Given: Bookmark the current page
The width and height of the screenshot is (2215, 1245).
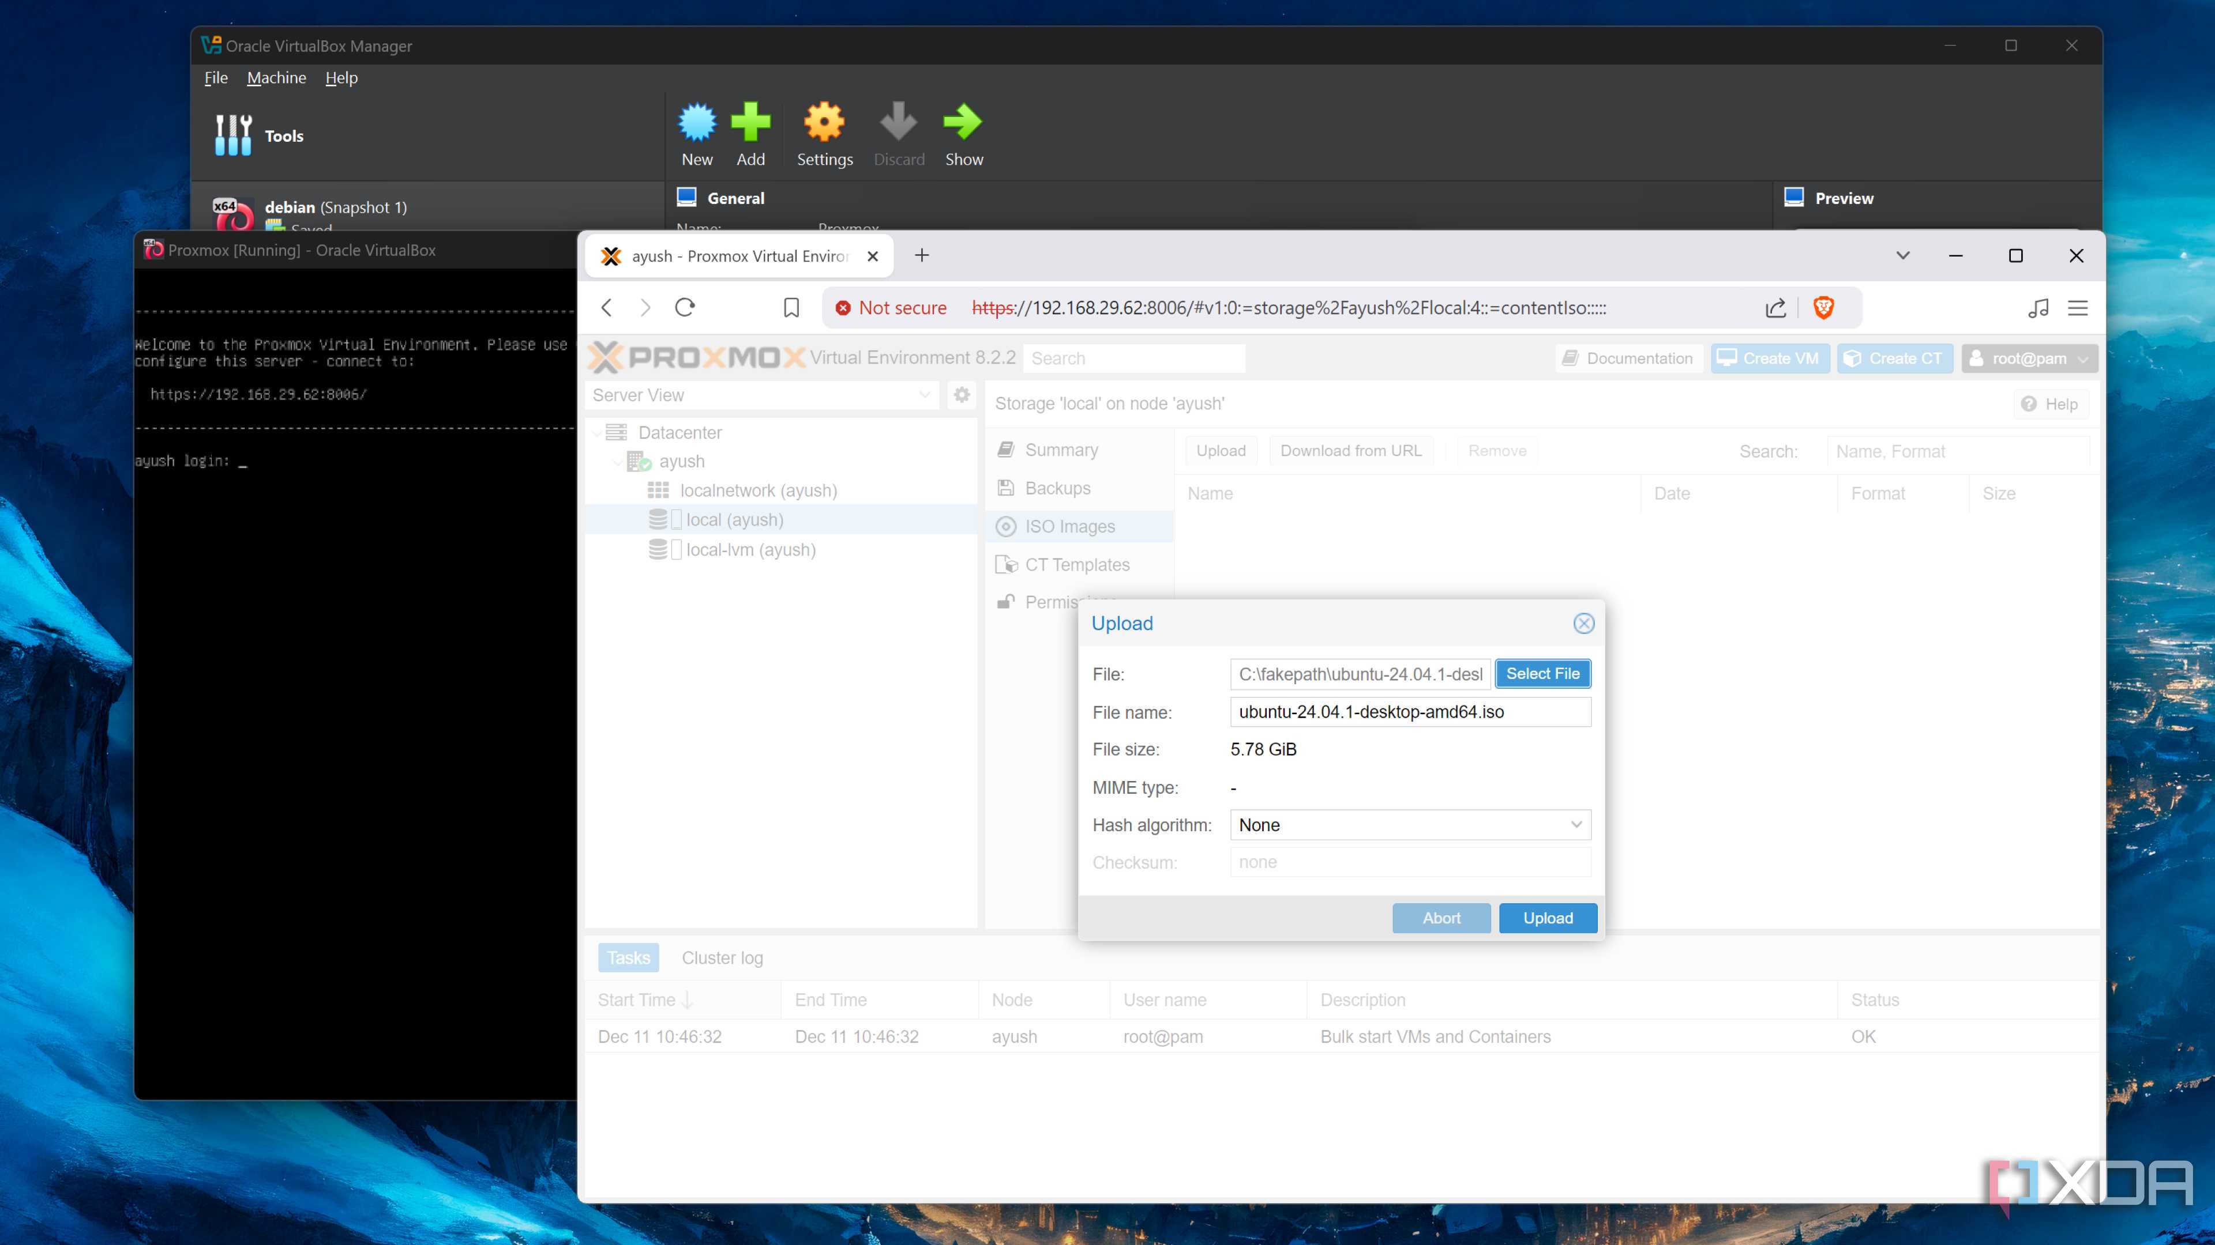Looking at the screenshot, I should click(791, 308).
